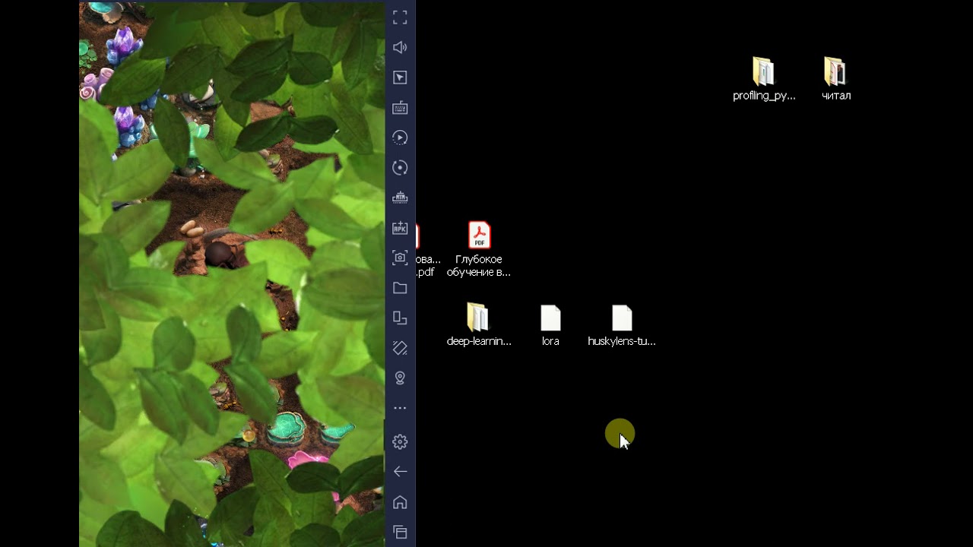Select the Глубокое обучение PDF file
The width and height of the screenshot is (973, 547).
[x=479, y=249]
